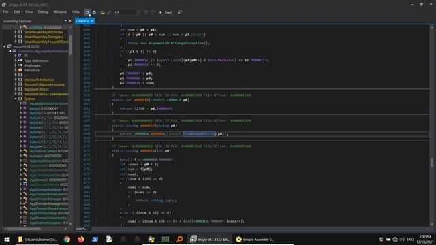Select the c00000a document tab
The height and width of the screenshot is (245, 436).
tap(82, 21)
